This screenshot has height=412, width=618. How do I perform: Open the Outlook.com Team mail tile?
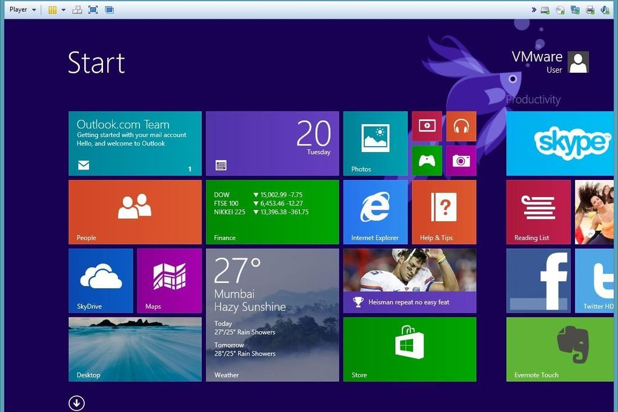tap(135, 144)
